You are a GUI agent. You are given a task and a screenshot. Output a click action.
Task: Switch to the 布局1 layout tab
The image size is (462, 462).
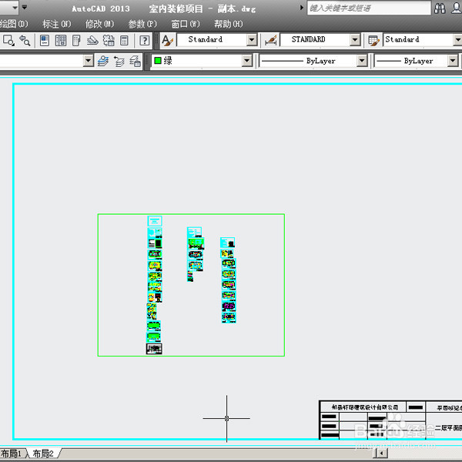click(x=12, y=454)
